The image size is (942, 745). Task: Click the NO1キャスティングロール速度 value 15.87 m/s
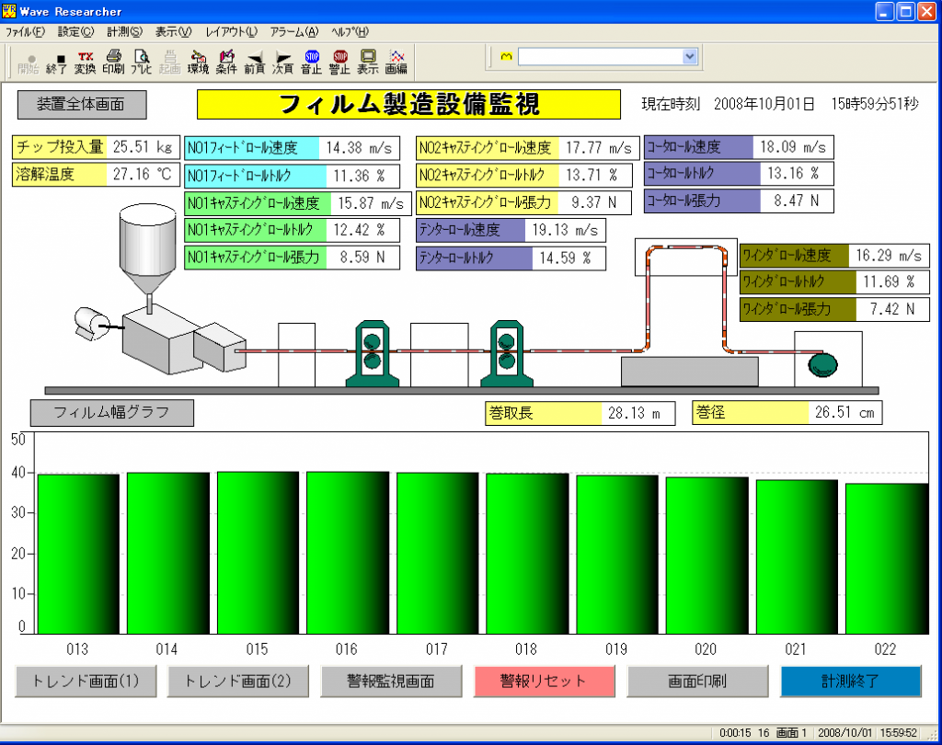pos(371,203)
